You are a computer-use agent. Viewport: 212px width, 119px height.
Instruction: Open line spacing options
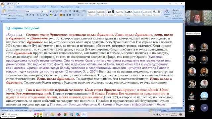(x=74, y=15)
